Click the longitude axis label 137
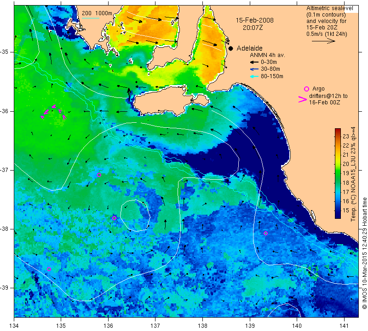This screenshot has width=368, height=331. click(x=155, y=326)
